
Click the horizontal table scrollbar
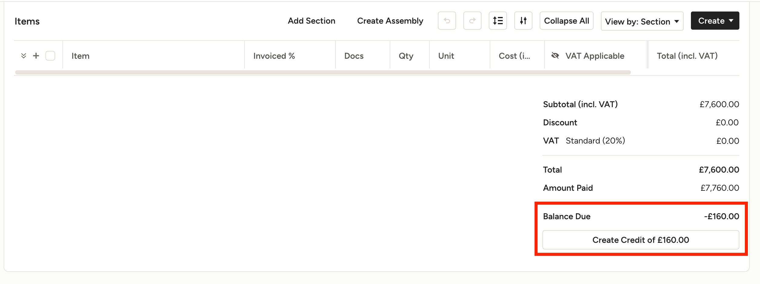pos(323,72)
